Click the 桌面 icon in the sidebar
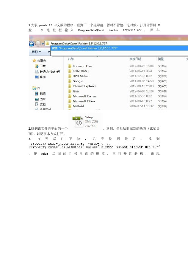Image resolution: width=188 pixels, height=267 pixels. point(37,77)
